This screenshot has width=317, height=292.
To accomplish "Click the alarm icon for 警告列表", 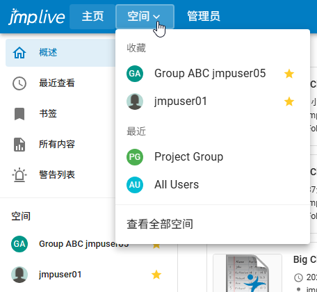I will click(x=19, y=175).
